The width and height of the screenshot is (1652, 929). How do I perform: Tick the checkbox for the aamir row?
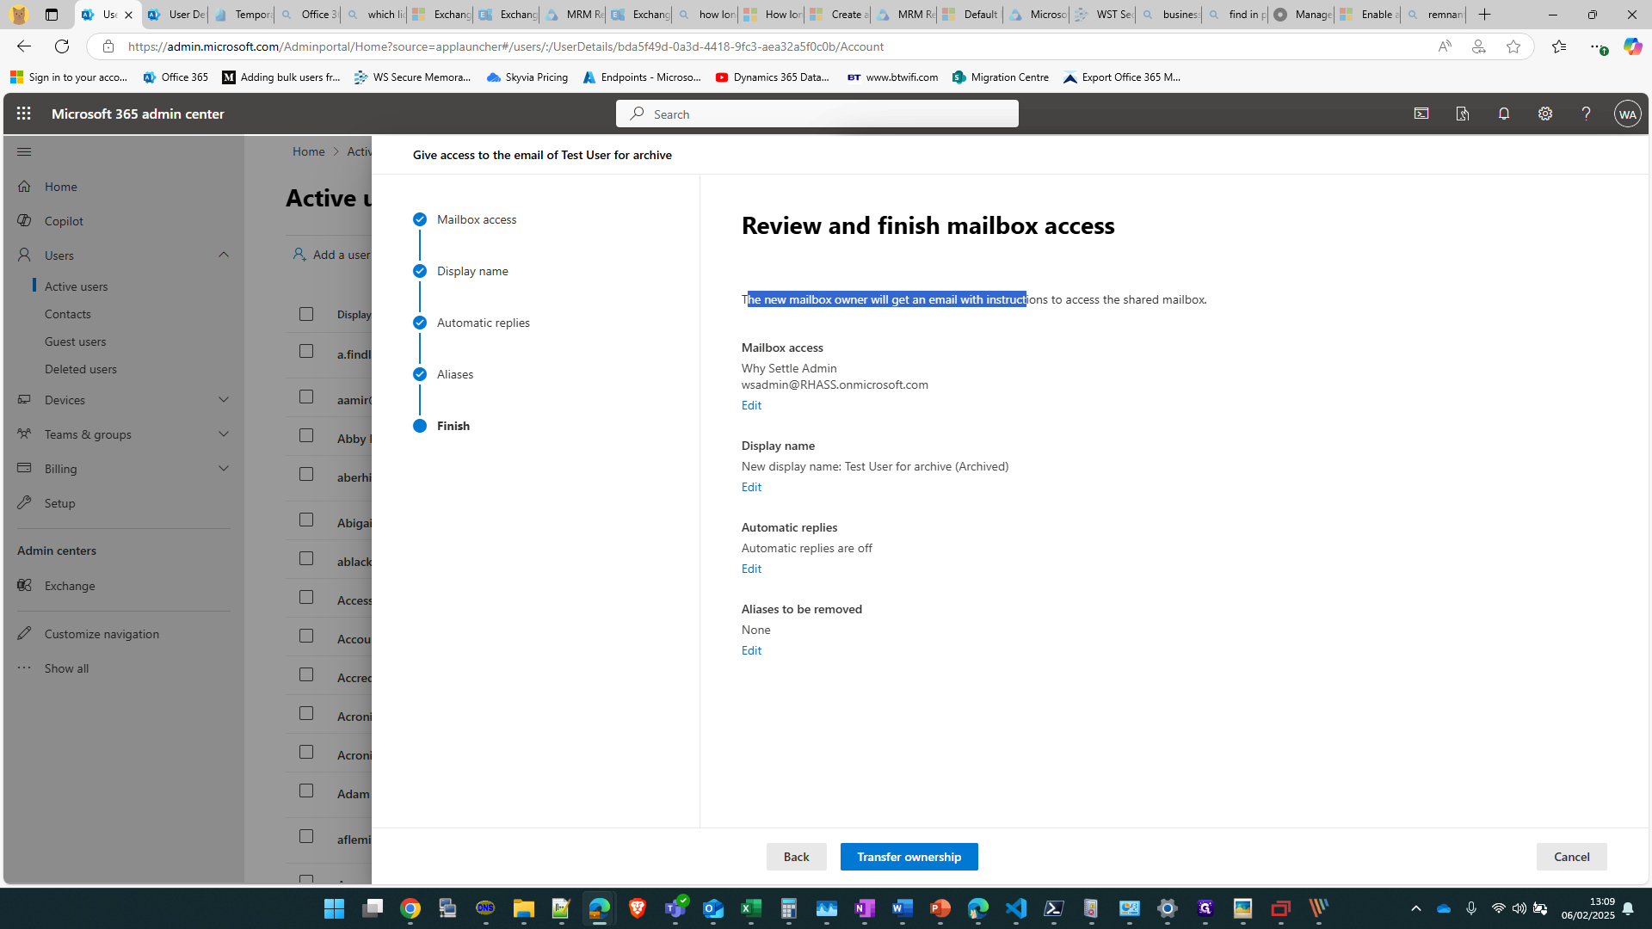click(x=306, y=397)
